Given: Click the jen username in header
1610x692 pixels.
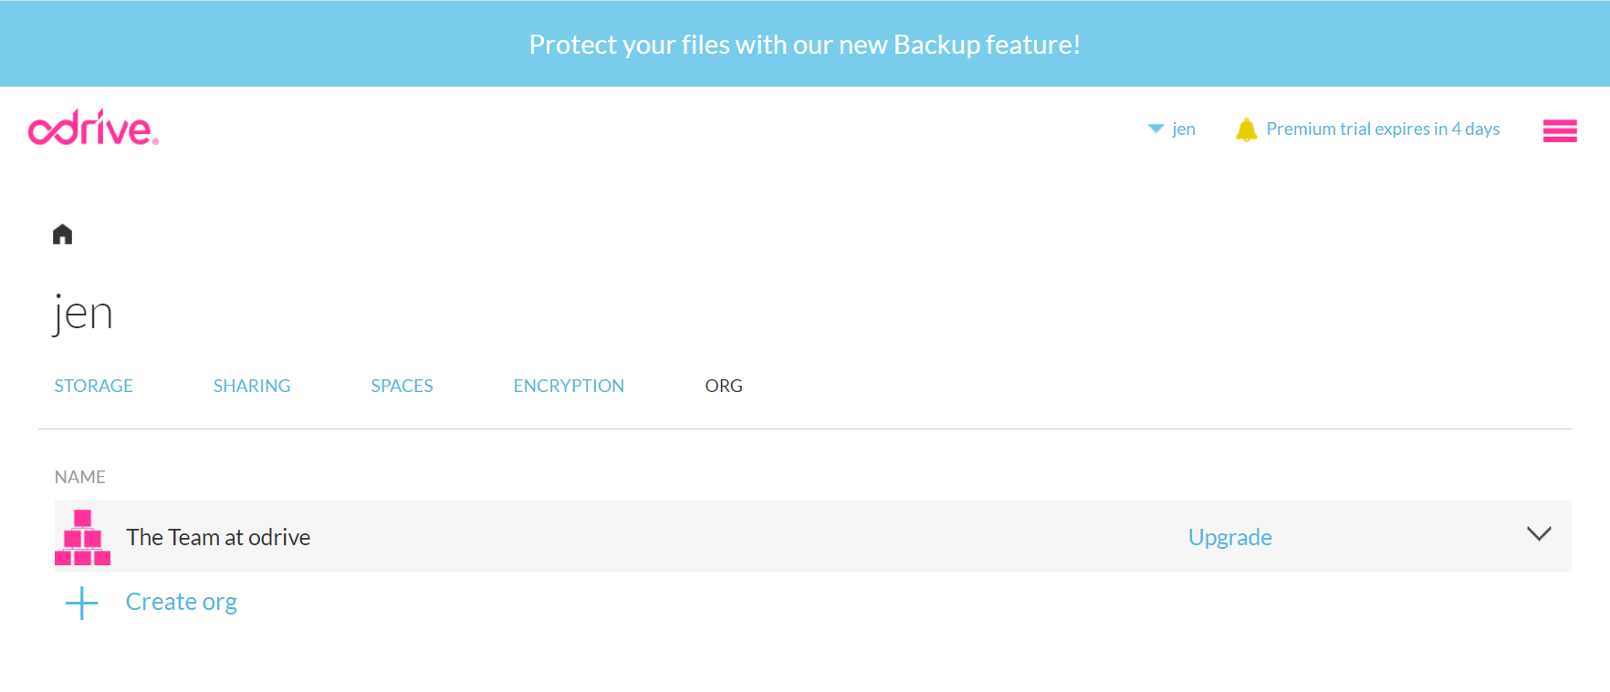Looking at the screenshot, I should tap(1184, 129).
